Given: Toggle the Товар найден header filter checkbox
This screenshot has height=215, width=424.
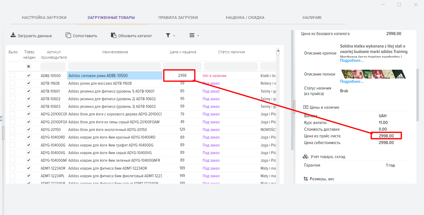Looking at the screenshot, I should point(29,66).
